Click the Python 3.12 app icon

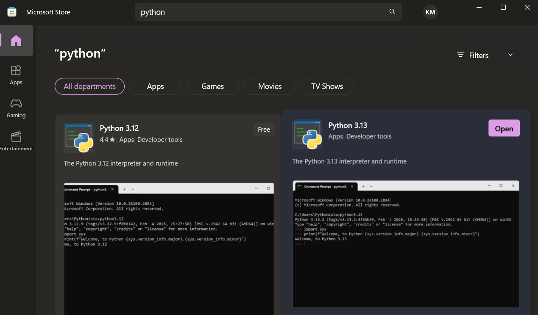click(x=78, y=138)
